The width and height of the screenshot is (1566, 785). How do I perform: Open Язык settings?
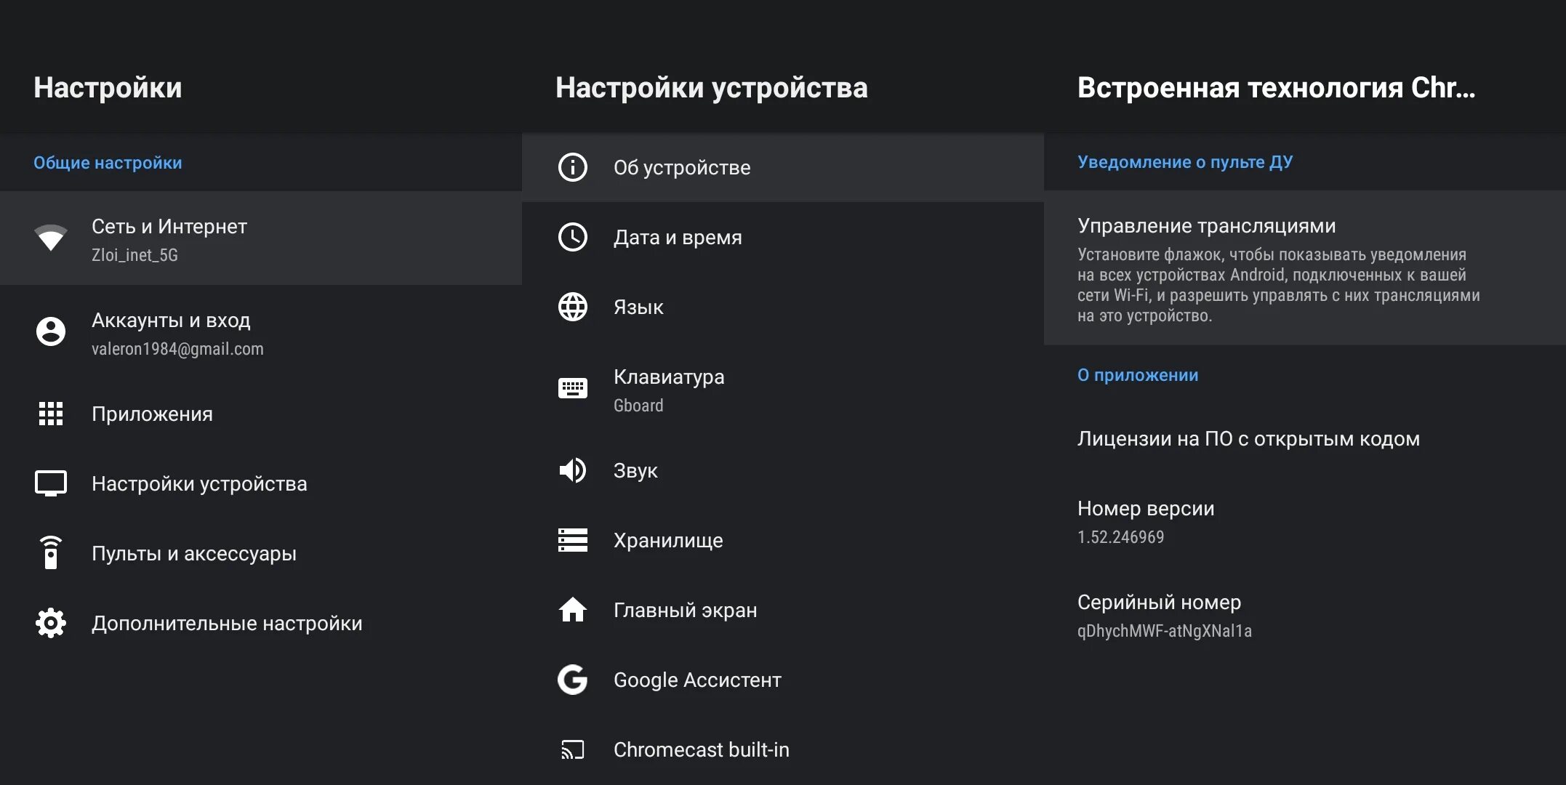coord(783,307)
